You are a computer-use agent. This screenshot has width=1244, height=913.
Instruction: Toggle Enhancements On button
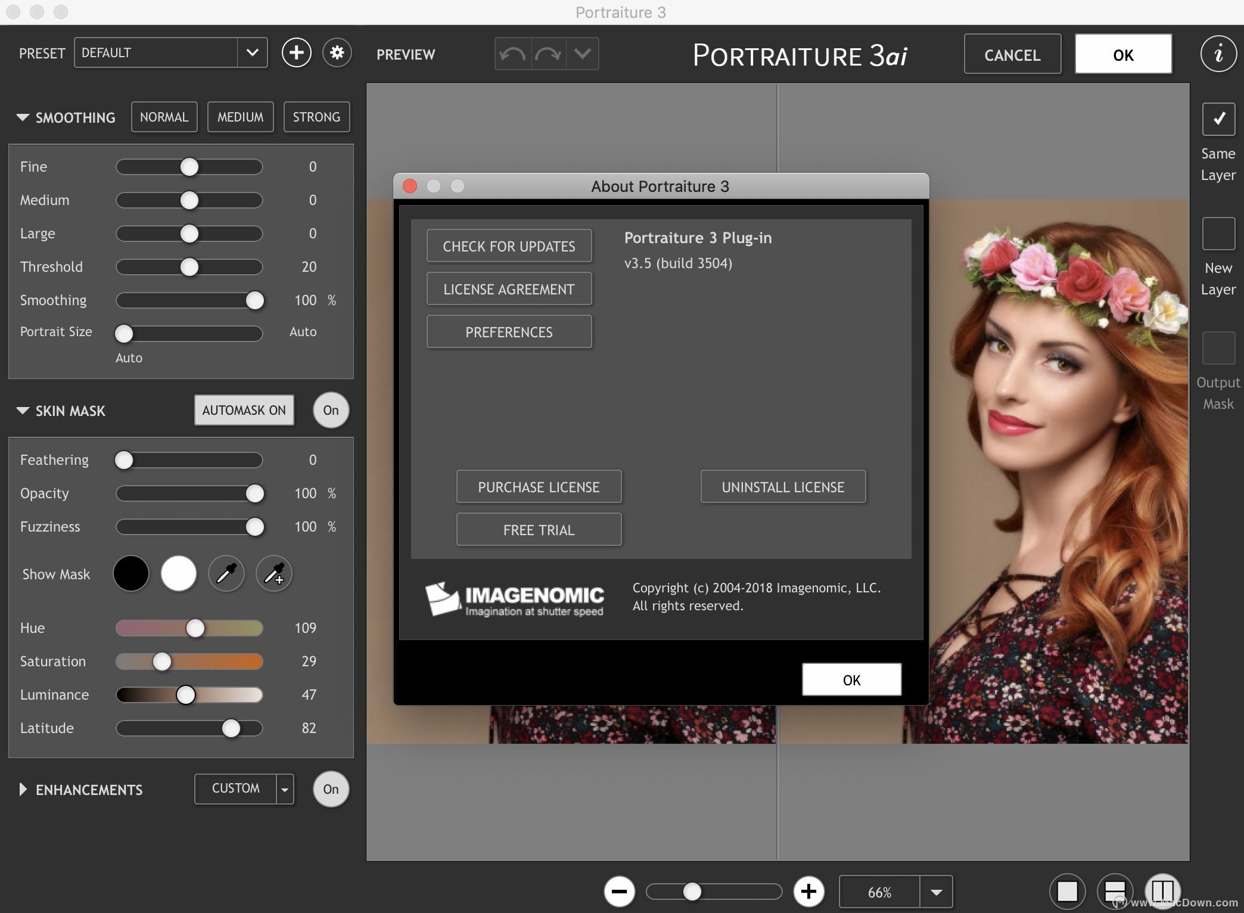331,789
